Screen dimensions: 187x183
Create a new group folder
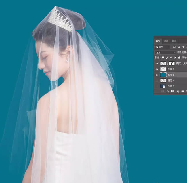[182, 91]
